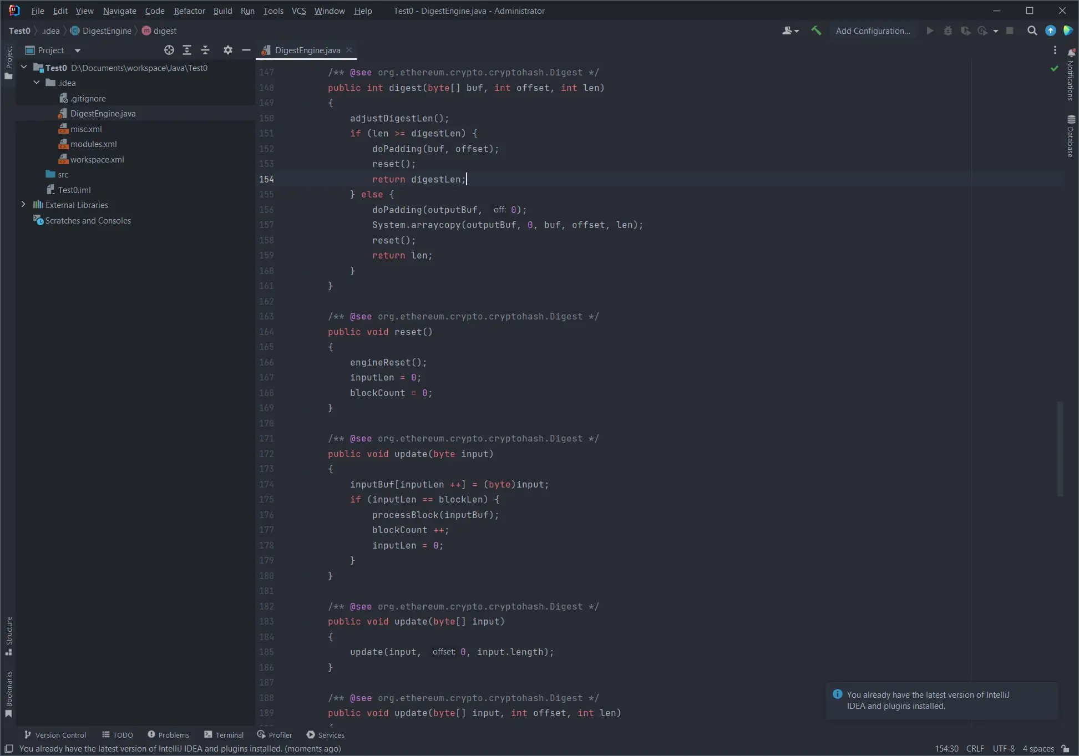The image size is (1079, 756).
Task: Open the Terminal tool window tab
Action: [x=224, y=734]
